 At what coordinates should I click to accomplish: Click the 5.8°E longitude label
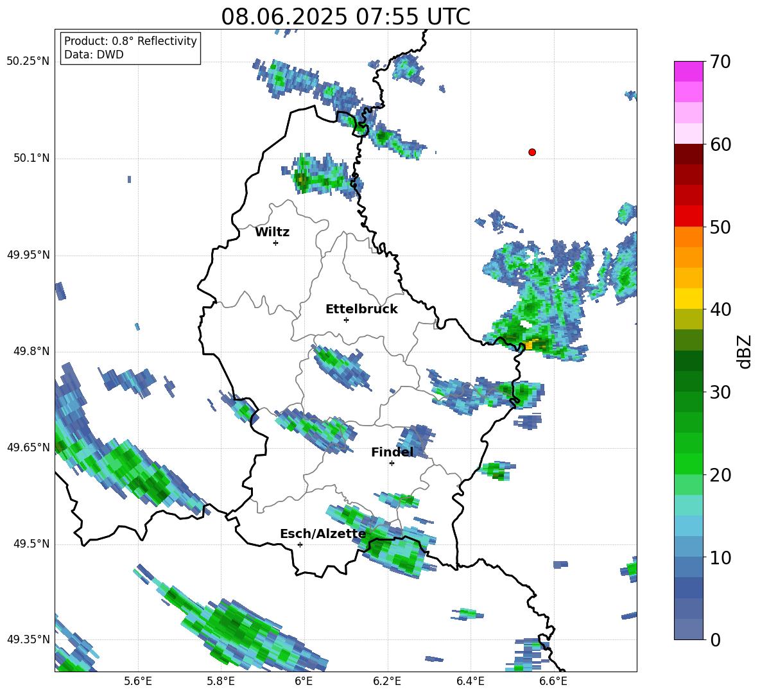221,681
